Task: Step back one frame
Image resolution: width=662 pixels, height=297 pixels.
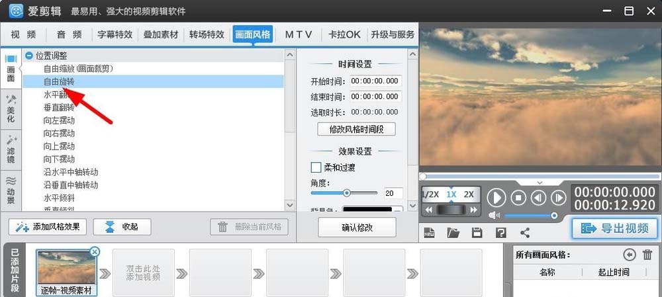Action: click(x=538, y=197)
